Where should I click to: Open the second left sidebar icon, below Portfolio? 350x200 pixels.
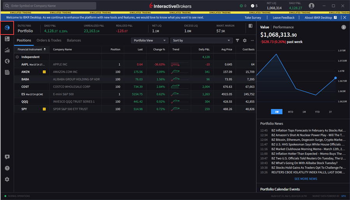pyautogui.click(x=7, y=39)
